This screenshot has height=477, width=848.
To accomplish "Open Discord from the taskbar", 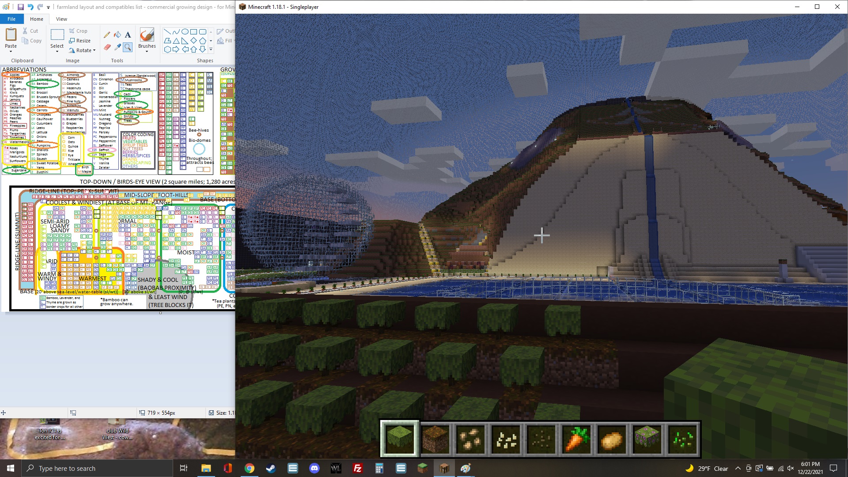I will [314, 468].
